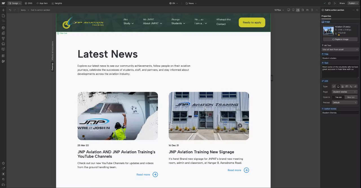
Task: Open the Style selectors droplets icon
Action: tap(3, 38)
